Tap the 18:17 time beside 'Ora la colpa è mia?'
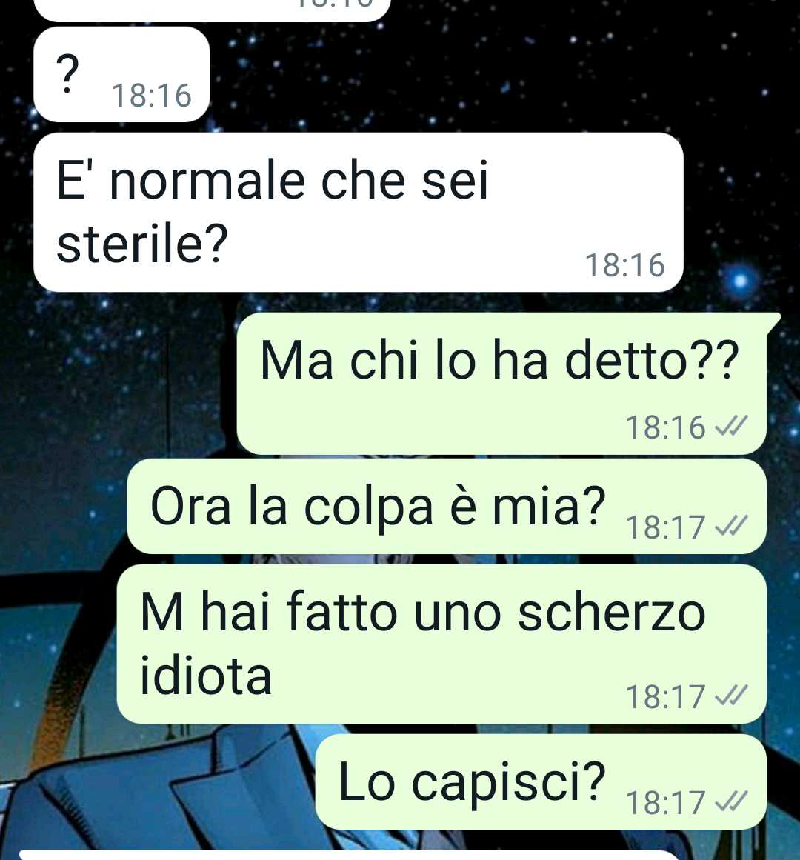 point(665,527)
